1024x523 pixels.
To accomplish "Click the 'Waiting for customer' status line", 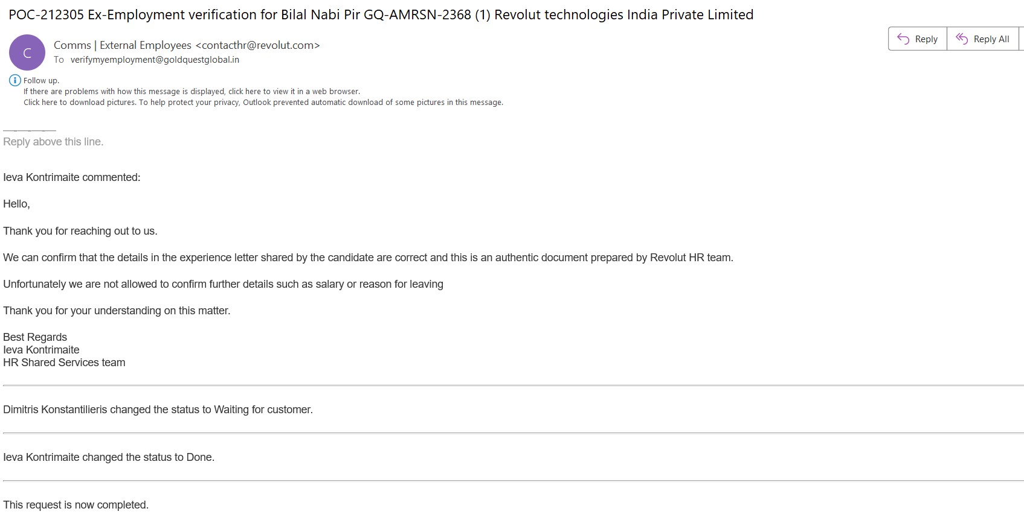I will 158,410.
